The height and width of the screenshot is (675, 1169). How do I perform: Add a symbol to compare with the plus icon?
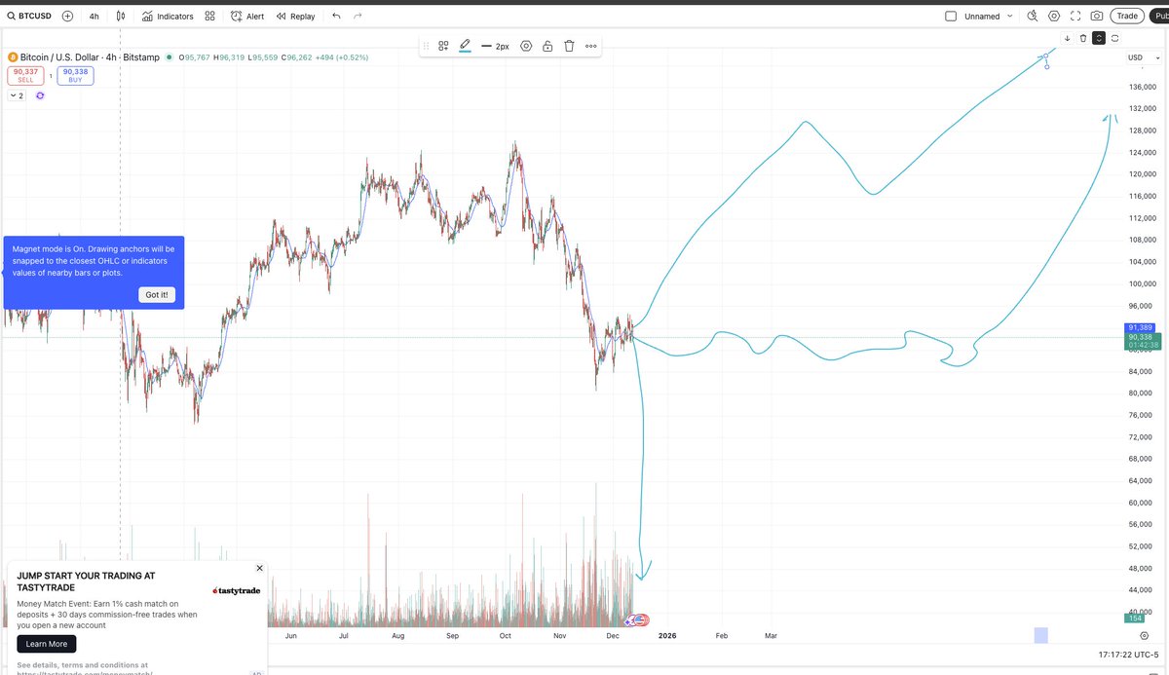tap(67, 16)
